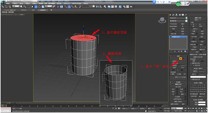This screenshot has height=113, width=208.
Task: Open the Utilities hammer panel tab
Action: [186, 15]
